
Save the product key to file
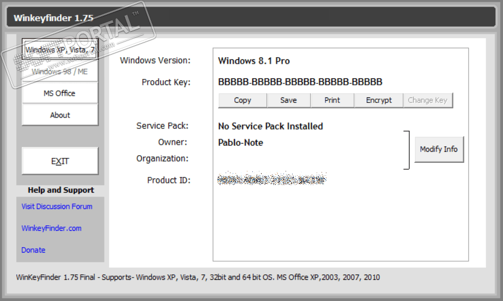tap(288, 100)
